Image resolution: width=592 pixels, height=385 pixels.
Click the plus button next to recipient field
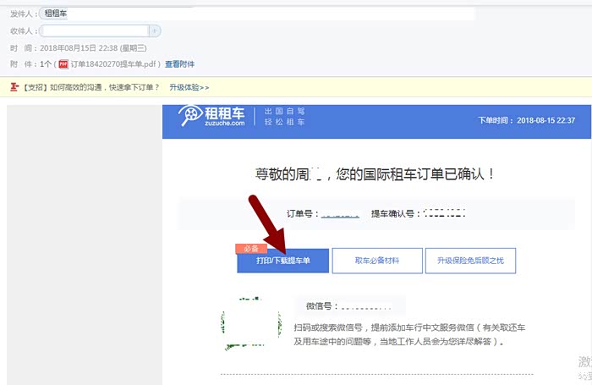click(154, 31)
